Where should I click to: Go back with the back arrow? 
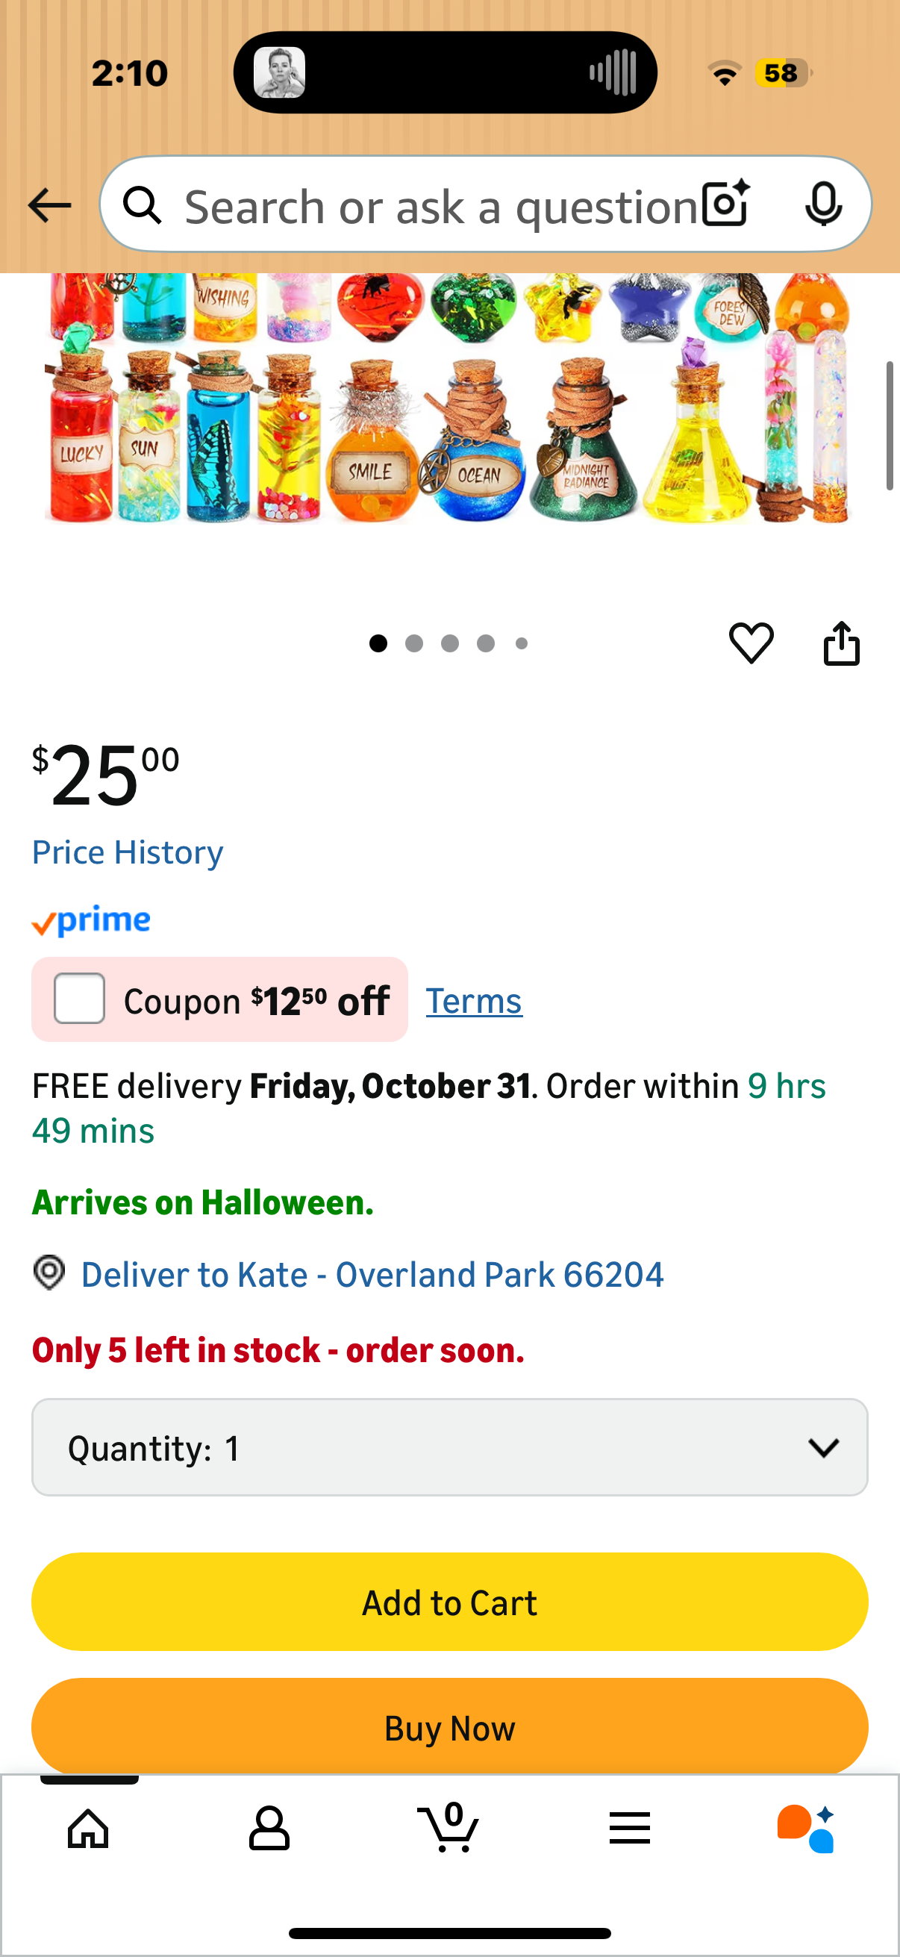coord(49,204)
